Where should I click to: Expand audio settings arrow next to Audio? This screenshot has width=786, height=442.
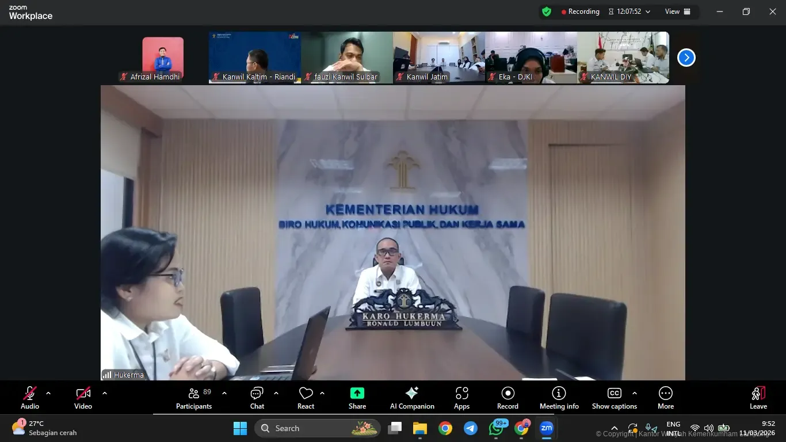pyautogui.click(x=48, y=394)
